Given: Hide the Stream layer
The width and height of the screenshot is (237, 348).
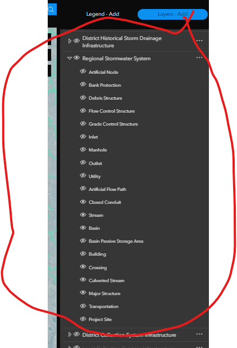Looking at the screenshot, I should coord(83,215).
